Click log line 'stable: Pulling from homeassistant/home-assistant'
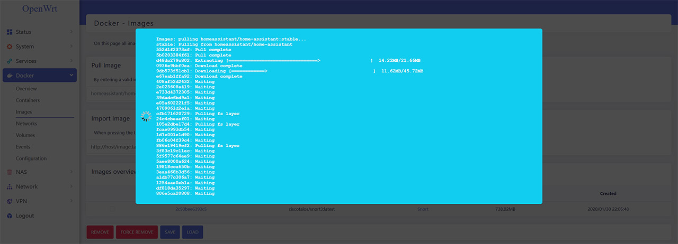The height and width of the screenshot is (244, 678). click(x=224, y=44)
